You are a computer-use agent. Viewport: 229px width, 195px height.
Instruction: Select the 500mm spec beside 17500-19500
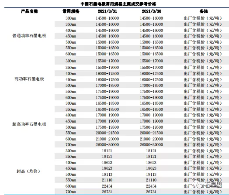[71, 127]
